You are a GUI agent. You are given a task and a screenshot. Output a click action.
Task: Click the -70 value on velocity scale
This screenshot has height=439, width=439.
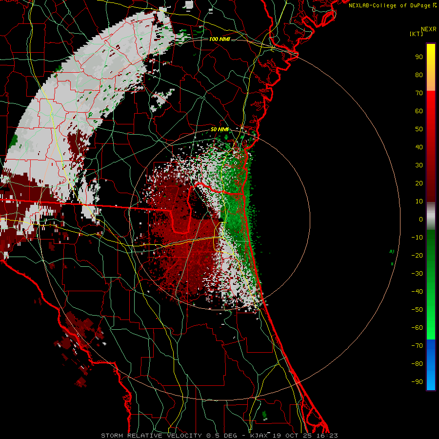coord(417,346)
